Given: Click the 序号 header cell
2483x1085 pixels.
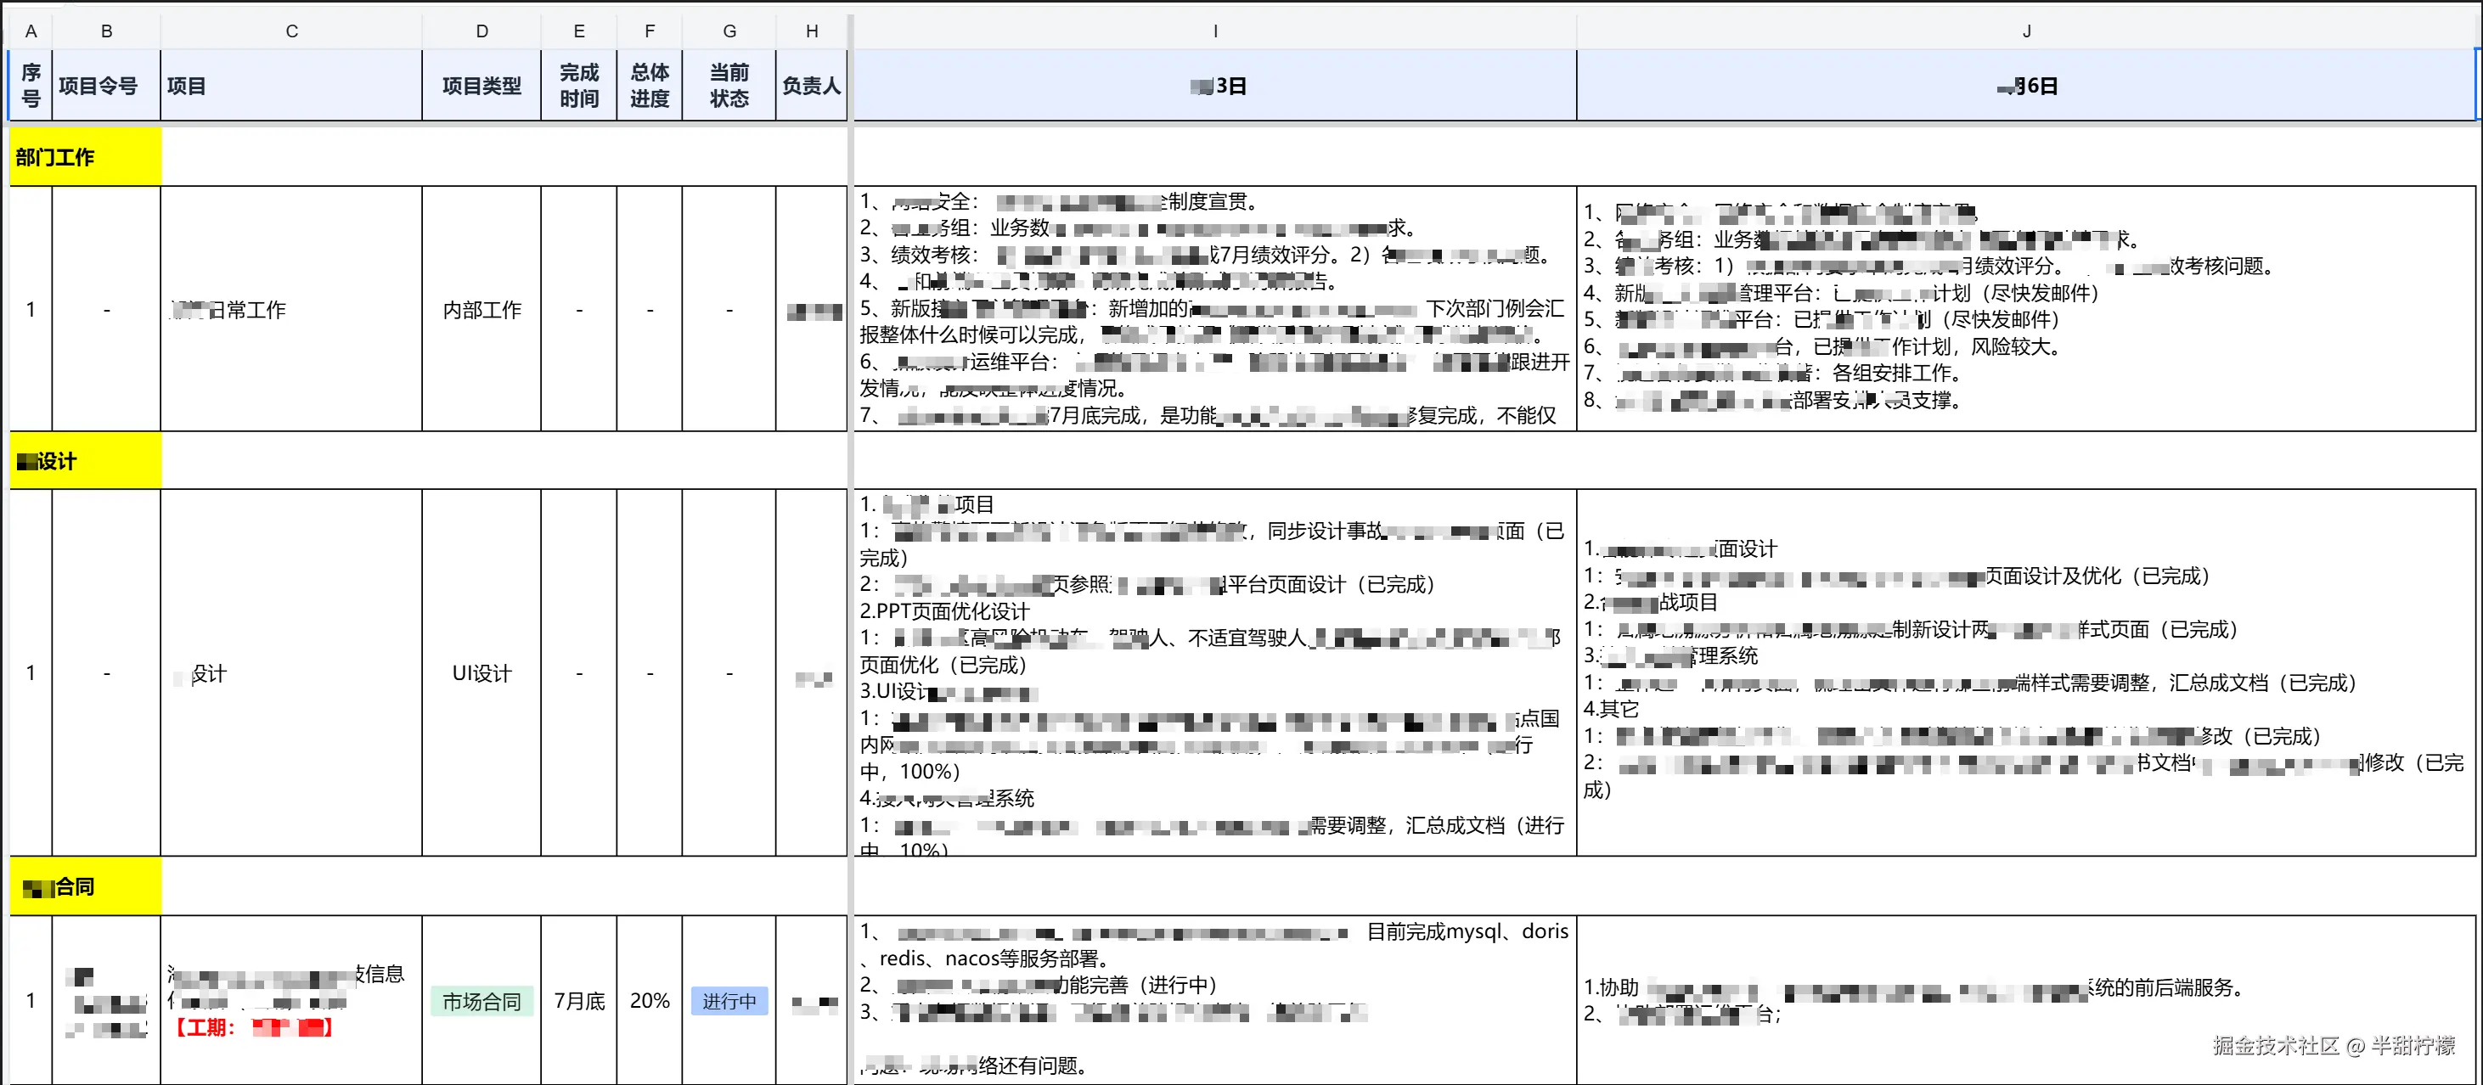Looking at the screenshot, I should pyautogui.click(x=31, y=86).
